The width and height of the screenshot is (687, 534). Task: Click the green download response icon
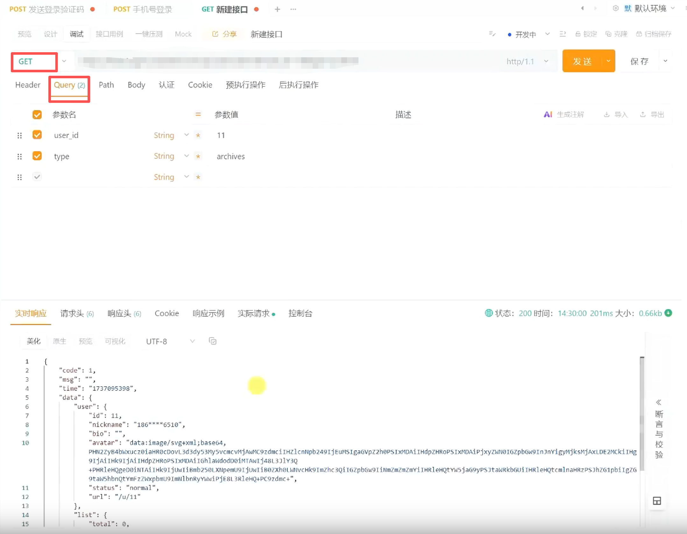point(669,313)
